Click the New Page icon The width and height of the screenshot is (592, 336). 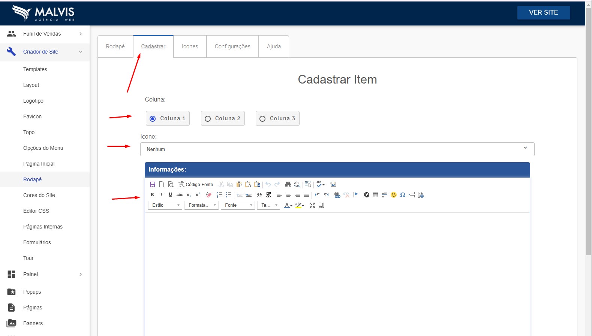point(162,184)
